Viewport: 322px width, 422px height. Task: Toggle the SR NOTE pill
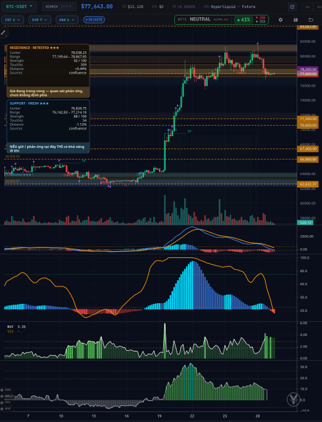coord(94,20)
